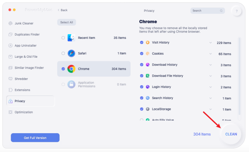Click the Chrome details vertical scrollbar
The image size is (249, 152).
pos(239,76)
